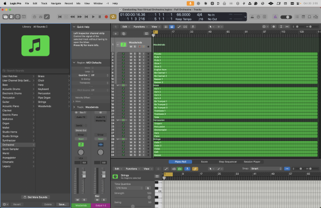Open the Tracks area View menu
321x208 pixels.
(155, 27)
